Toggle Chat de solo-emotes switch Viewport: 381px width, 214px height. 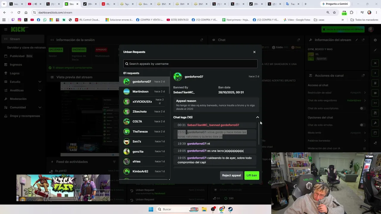(362, 125)
